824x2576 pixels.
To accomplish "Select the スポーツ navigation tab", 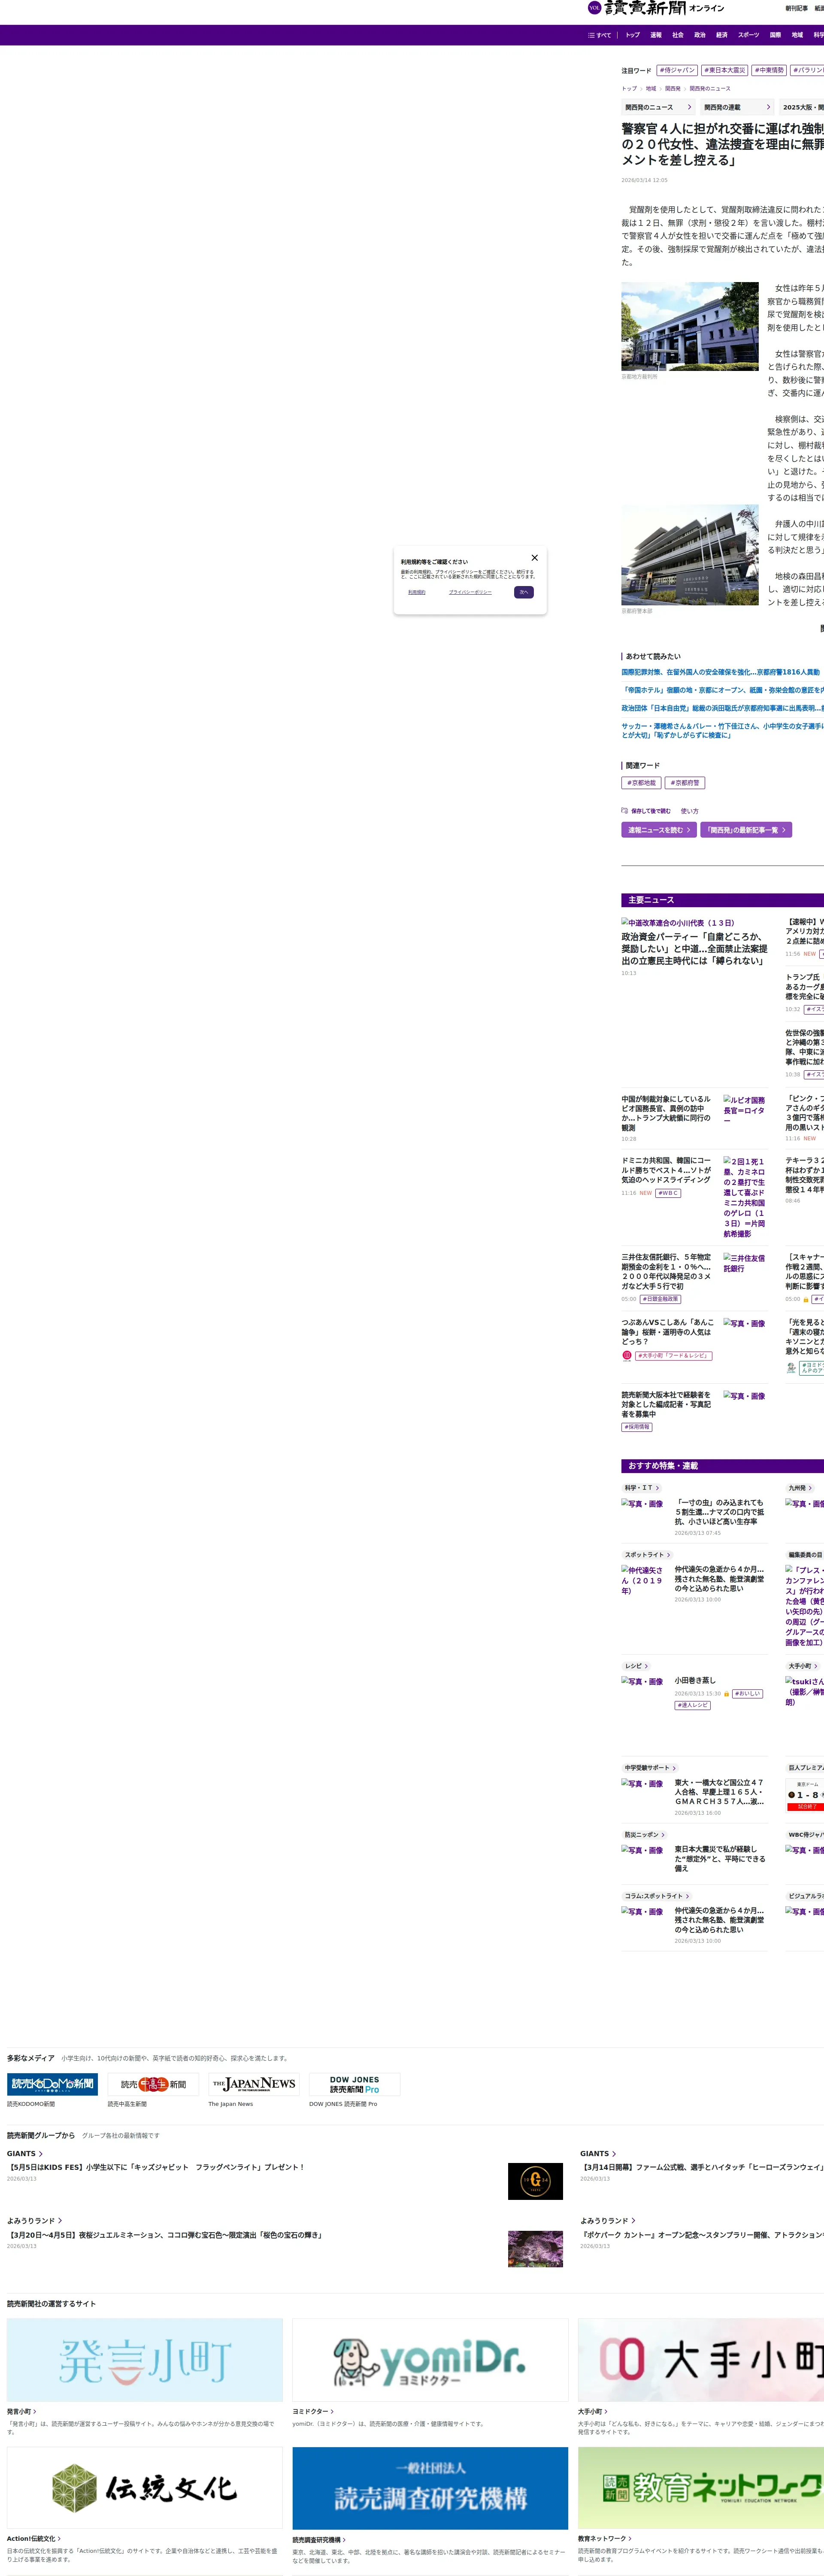I will point(748,35).
